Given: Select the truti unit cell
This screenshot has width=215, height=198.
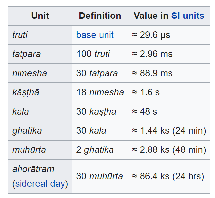Looking at the screenshot, I should click(x=40, y=35).
